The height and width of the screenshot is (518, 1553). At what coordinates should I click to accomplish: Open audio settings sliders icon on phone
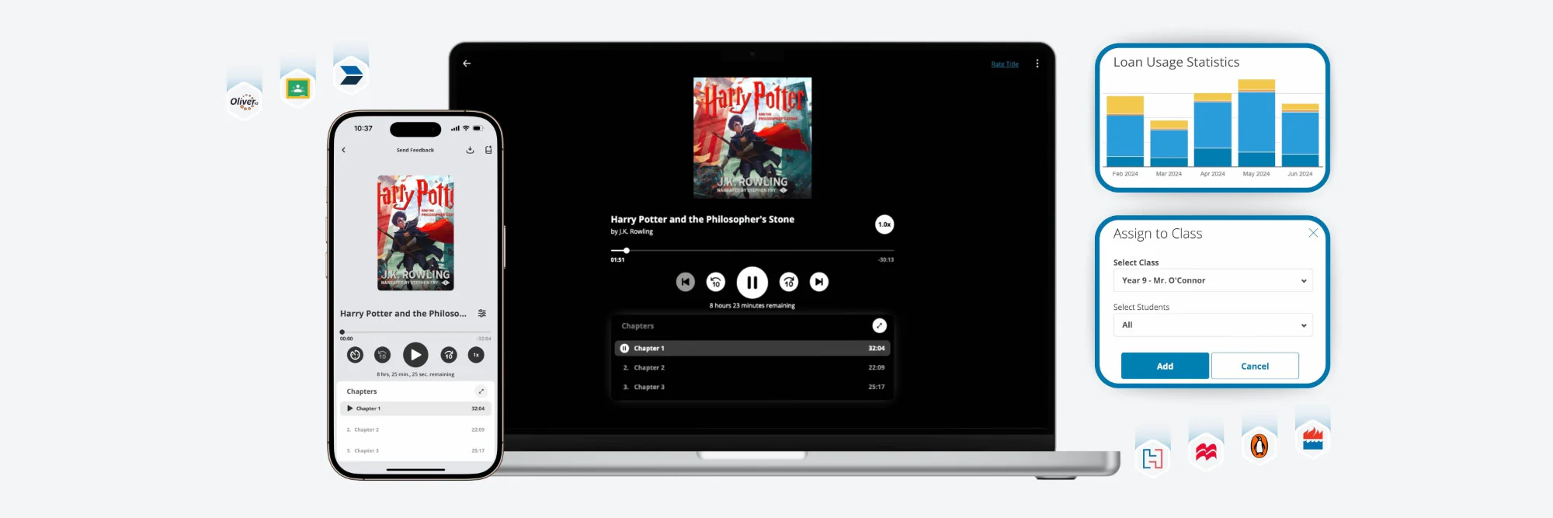(x=482, y=313)
